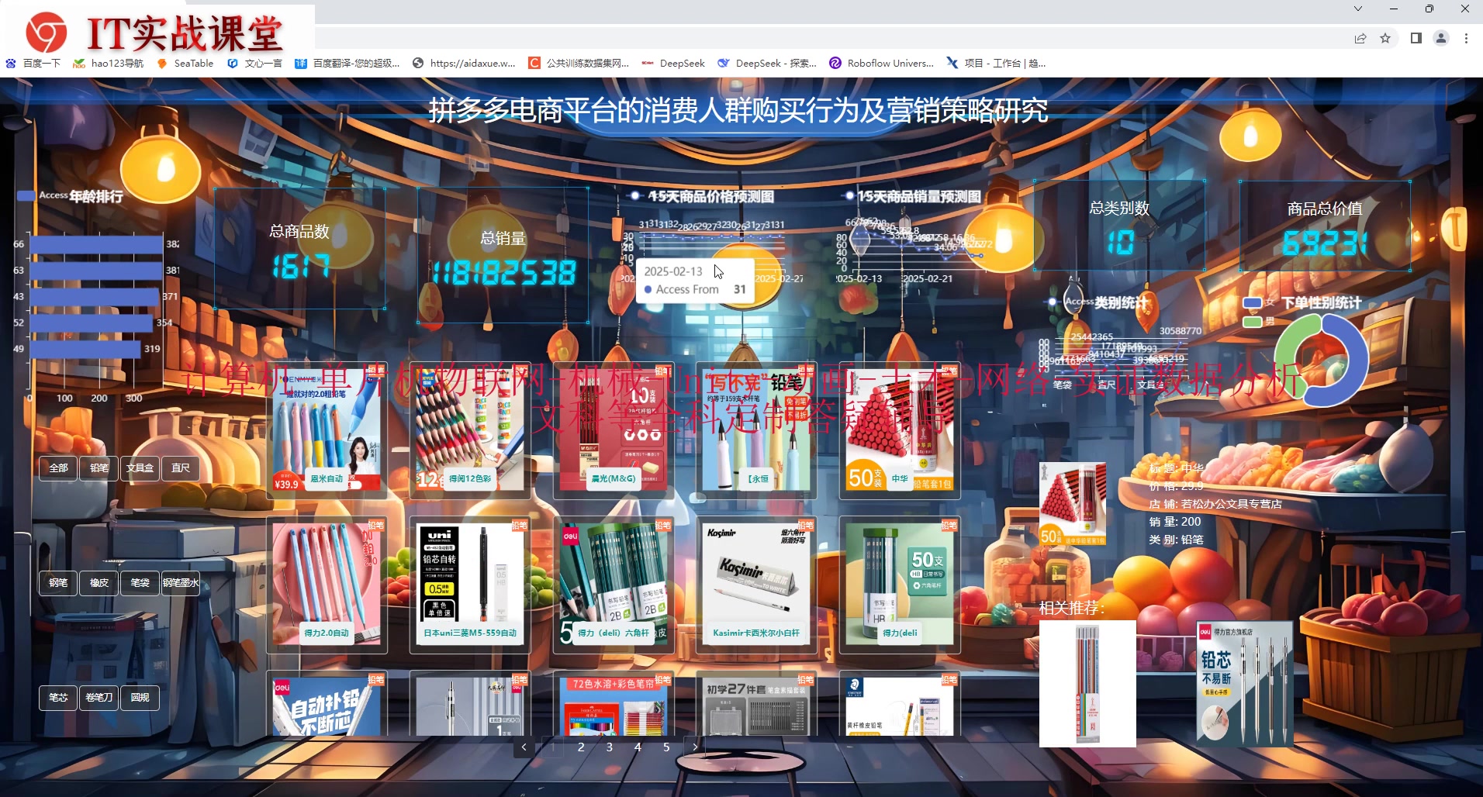
Task: Open the browser side panel icon
Action: (1416, 38)
